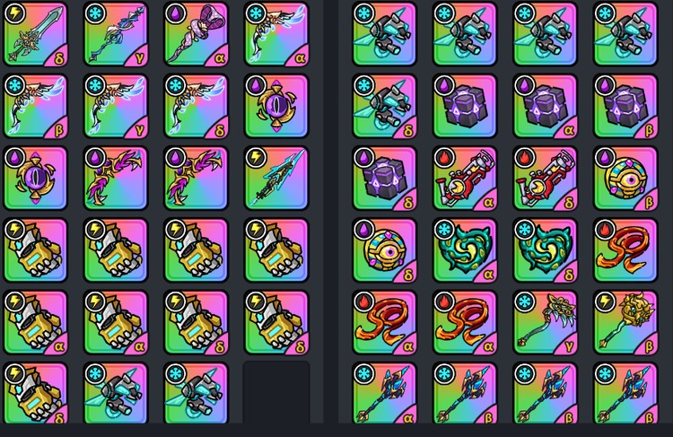The width and height of the screenshot is (673, 437).
Task: Select the purple cube ranked delta
Action: (385, 179)
